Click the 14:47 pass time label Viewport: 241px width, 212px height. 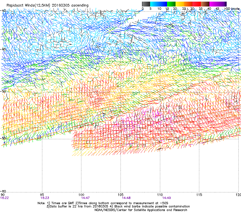(x=85, y=198)
